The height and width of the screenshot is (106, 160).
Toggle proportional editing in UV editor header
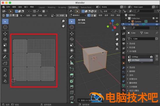pyautogui.click(x=44, y=11)
